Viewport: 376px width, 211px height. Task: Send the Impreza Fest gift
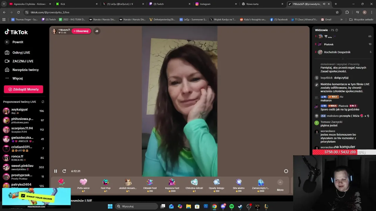click(172, 185)
